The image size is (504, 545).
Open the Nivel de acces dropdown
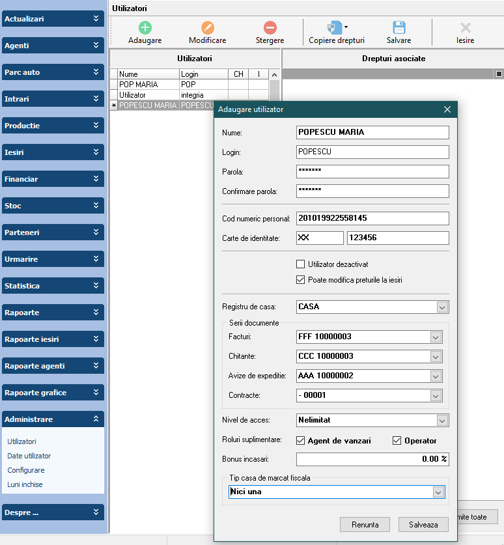[x=442, y=421]
